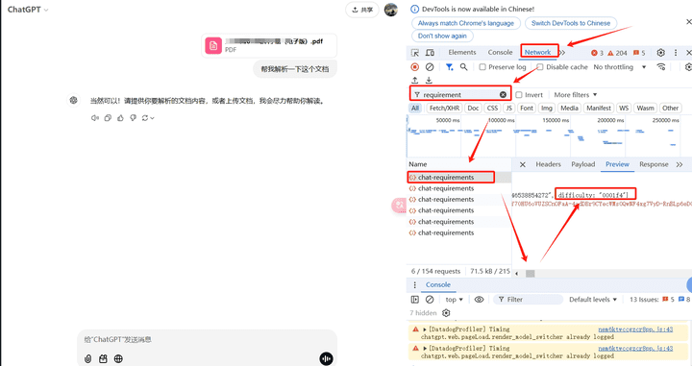Screen dimensions: 692x366
Task: Open ChatGPT model selector dropdown
Action: tap(28, 10)
